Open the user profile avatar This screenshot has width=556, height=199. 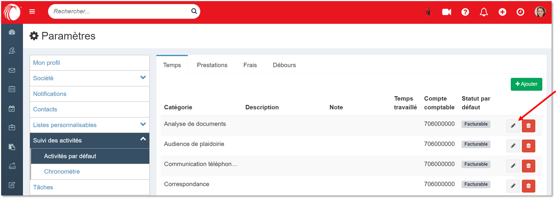[540, 12]
